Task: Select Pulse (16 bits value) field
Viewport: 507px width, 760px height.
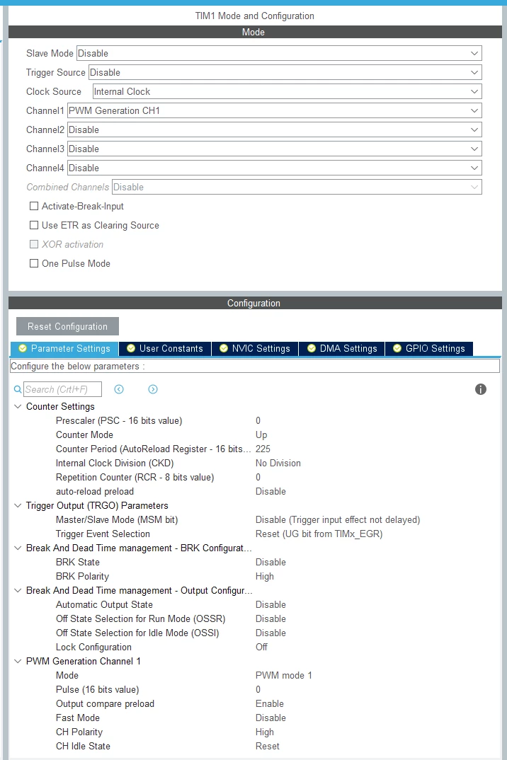Action: coord(258,689)
